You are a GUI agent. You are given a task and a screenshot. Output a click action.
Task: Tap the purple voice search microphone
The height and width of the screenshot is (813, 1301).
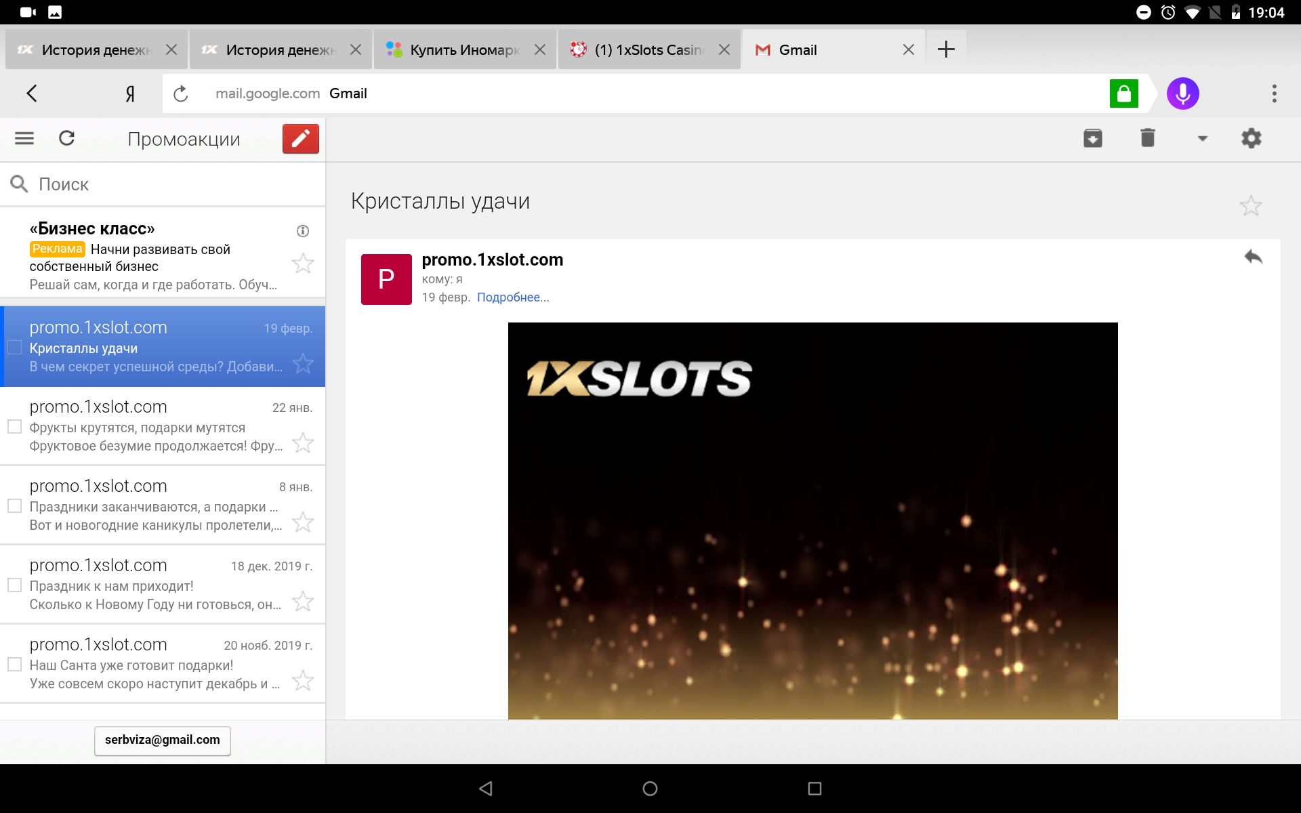tap(1182, 93)
